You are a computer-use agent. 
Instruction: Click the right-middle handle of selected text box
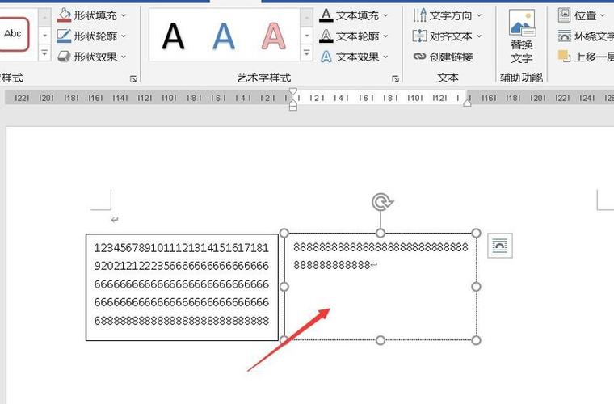click(476, 287)
